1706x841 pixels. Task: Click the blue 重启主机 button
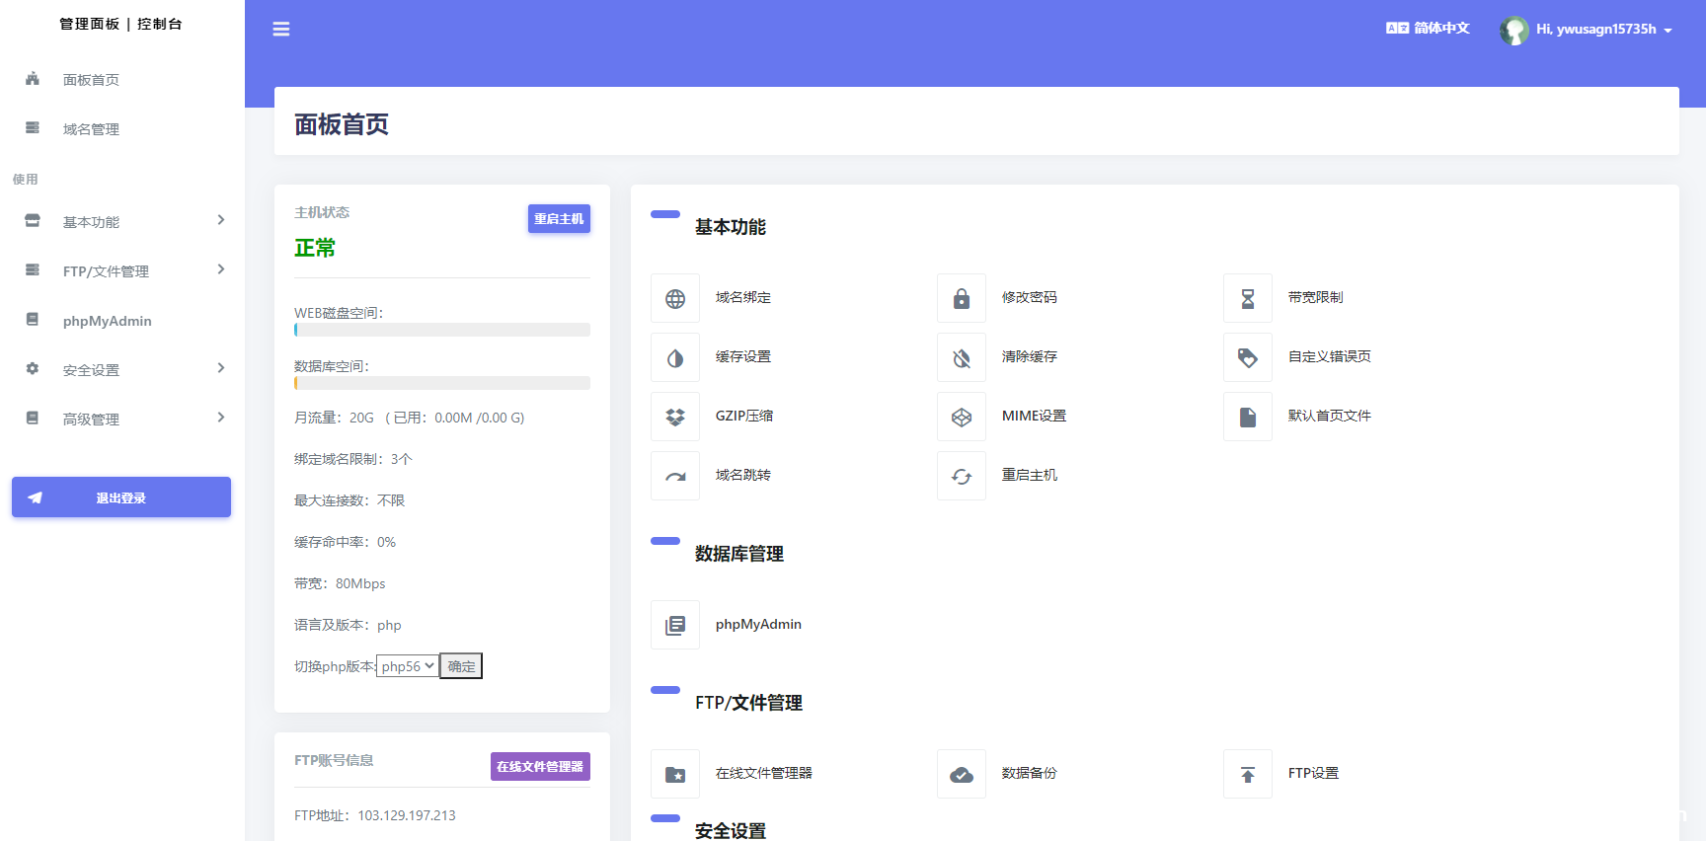click(x=559, y=219)
